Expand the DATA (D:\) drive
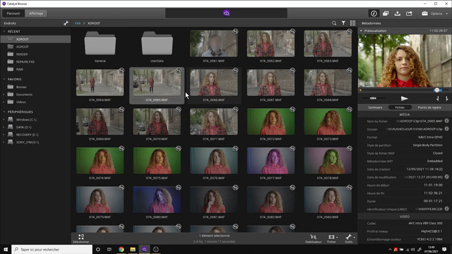 point(4,127)
